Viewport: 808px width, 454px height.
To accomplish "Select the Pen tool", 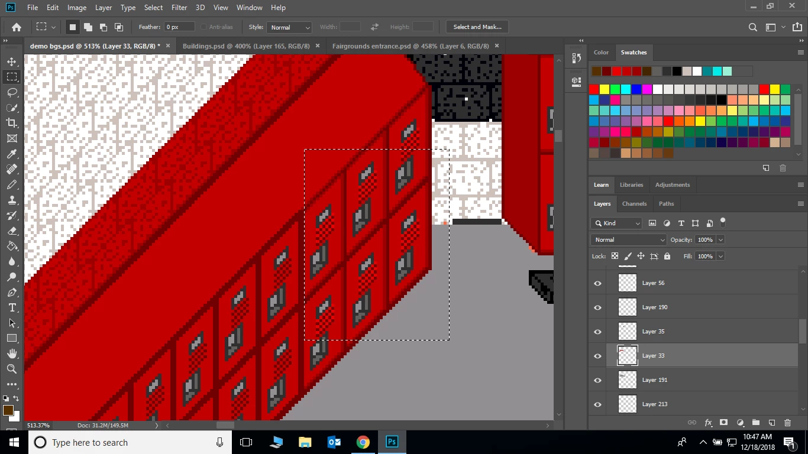I will click(12, 292).
